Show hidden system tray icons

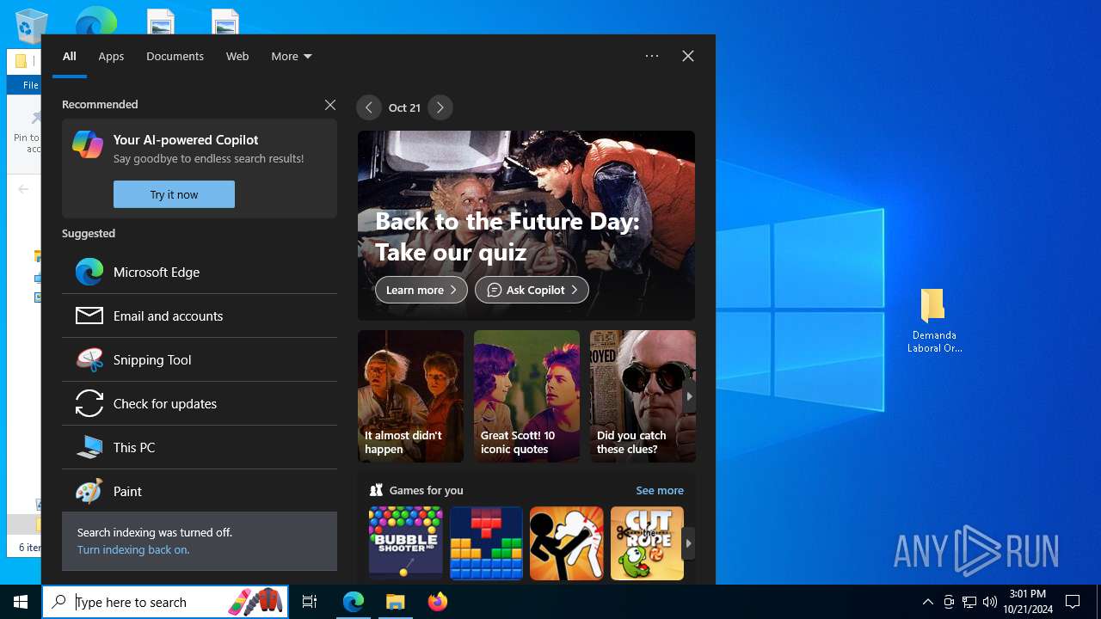pos(928,602)
